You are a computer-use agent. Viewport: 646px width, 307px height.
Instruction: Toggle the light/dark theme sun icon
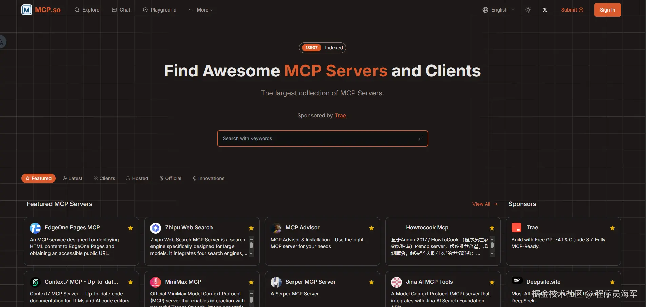click(x=528, y=10)
